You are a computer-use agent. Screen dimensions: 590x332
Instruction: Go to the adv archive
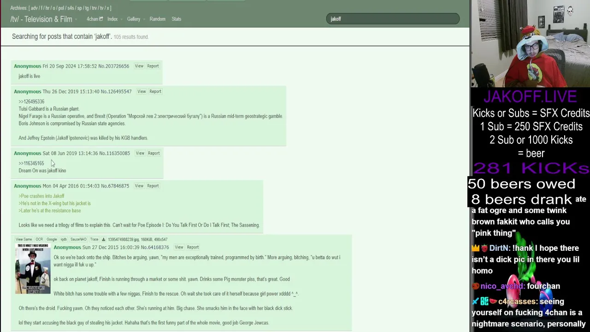tap(35, 8)
